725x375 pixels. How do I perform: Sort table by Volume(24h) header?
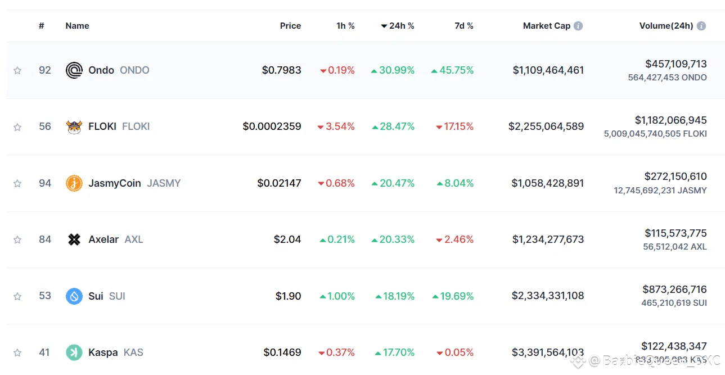click(667, 26)
